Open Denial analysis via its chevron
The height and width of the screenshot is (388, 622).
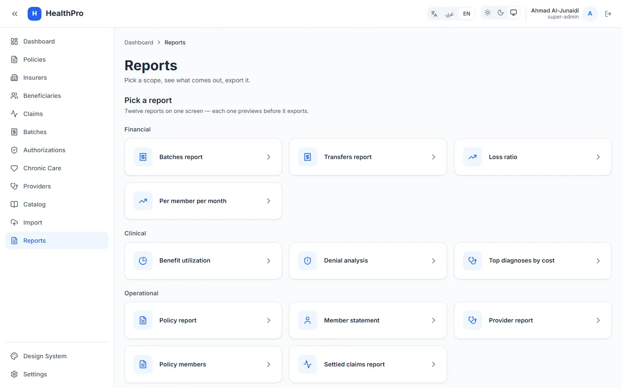pyautogui.click(x=434, y=261)
